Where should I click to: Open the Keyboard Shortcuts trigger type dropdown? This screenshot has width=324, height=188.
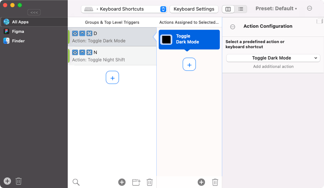(124, 9)
